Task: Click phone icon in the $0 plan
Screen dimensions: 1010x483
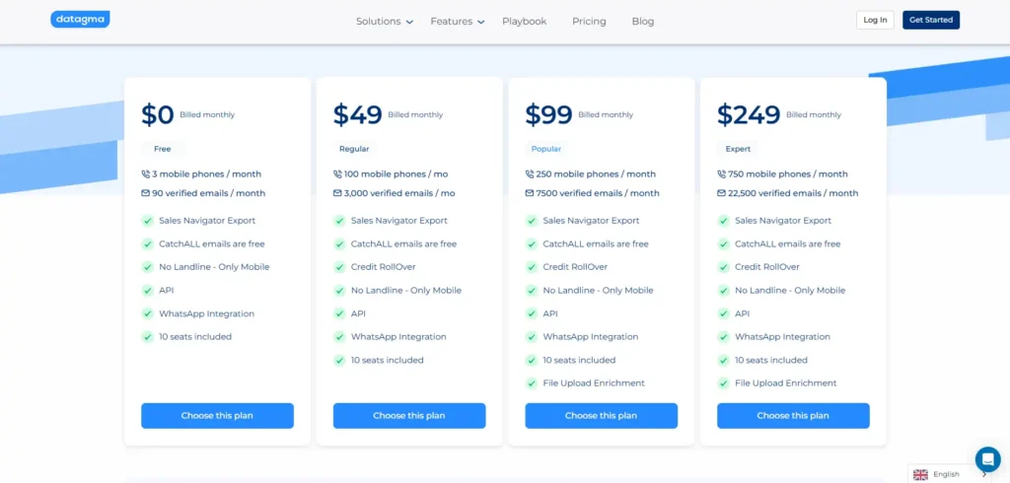Action: [x=146, y=173]
